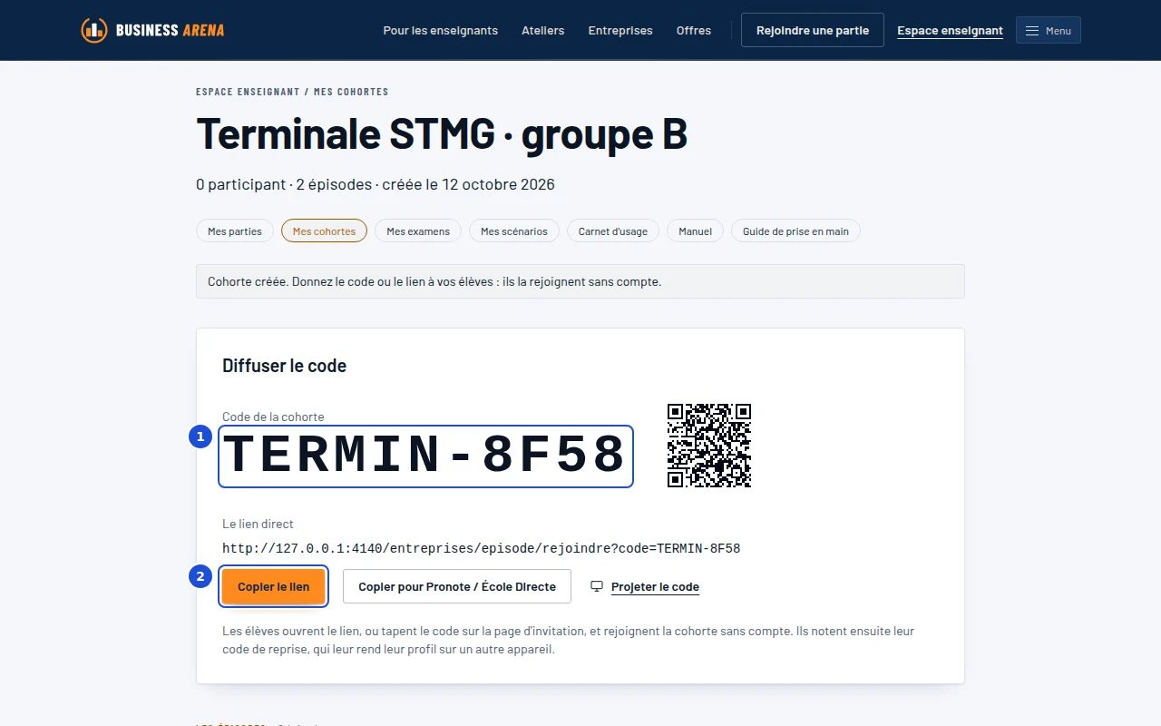Select the Mes parties tab
The image size is (1161, 726).
(235, 231)
